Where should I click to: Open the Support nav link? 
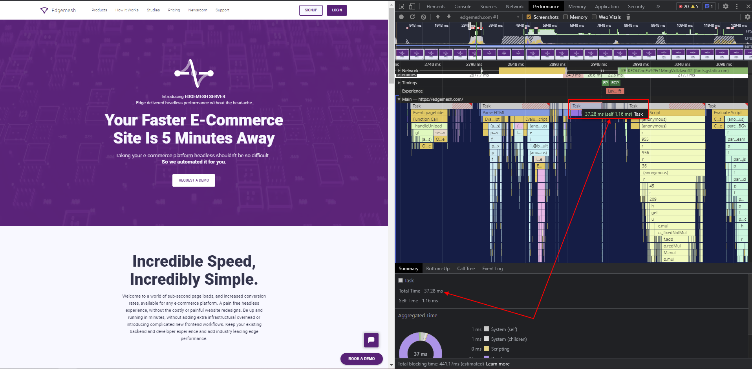tap(222, 10)
